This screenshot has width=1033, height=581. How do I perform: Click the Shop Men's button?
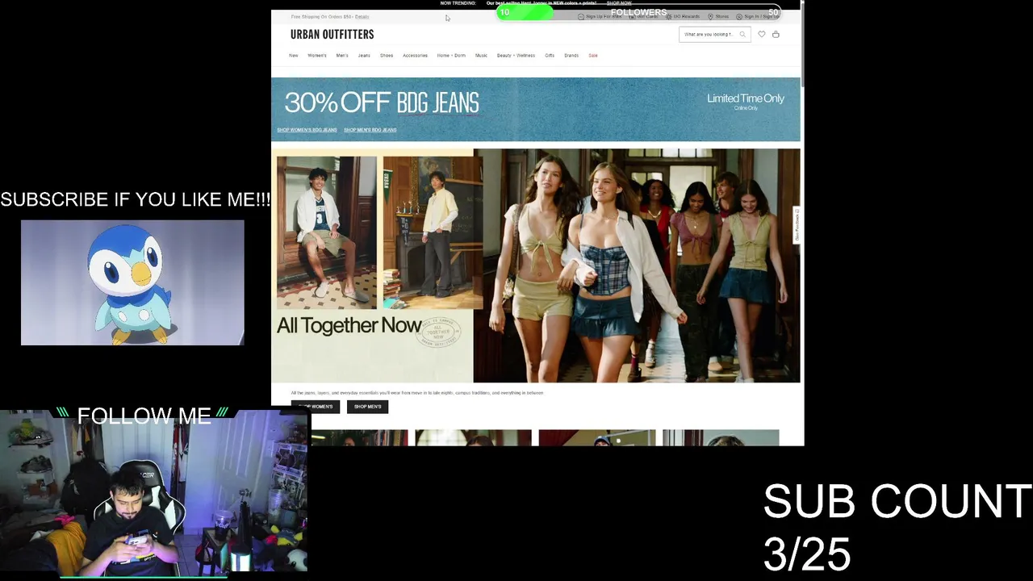367,407
